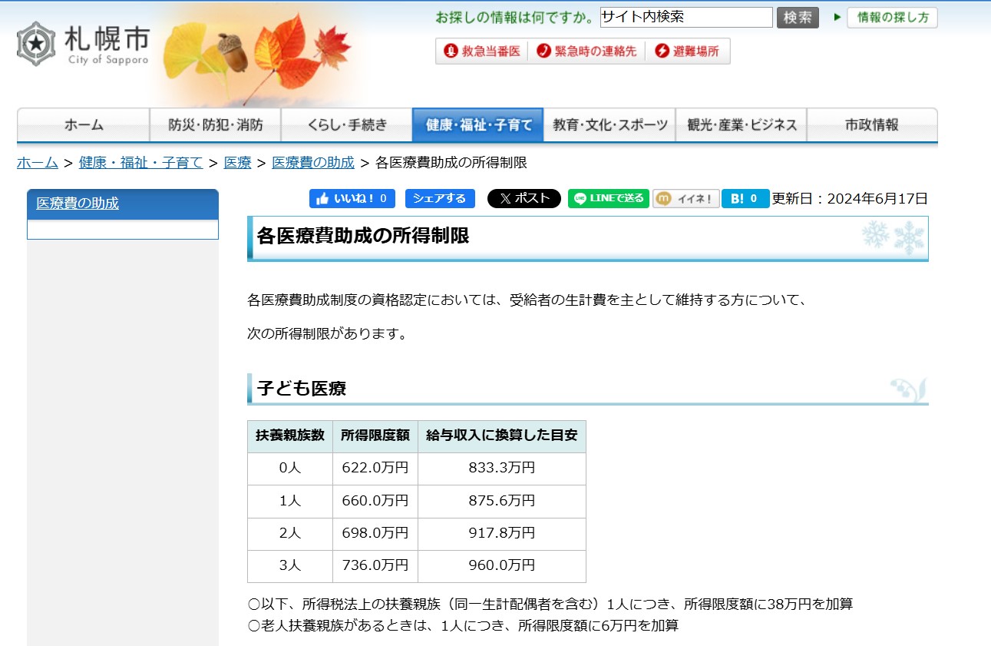Click the Sapporo city logo
Viewport: 991px width, 646px height.
click(83, 44)
